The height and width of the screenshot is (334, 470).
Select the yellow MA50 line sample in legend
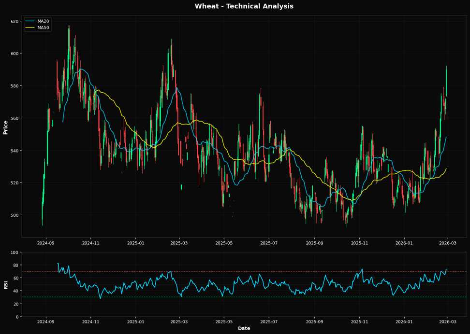point(30,28)
